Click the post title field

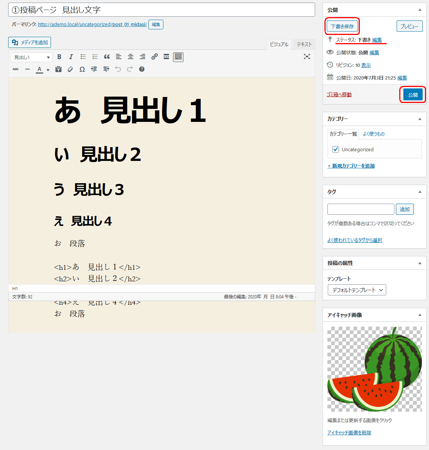coord(161,10)
